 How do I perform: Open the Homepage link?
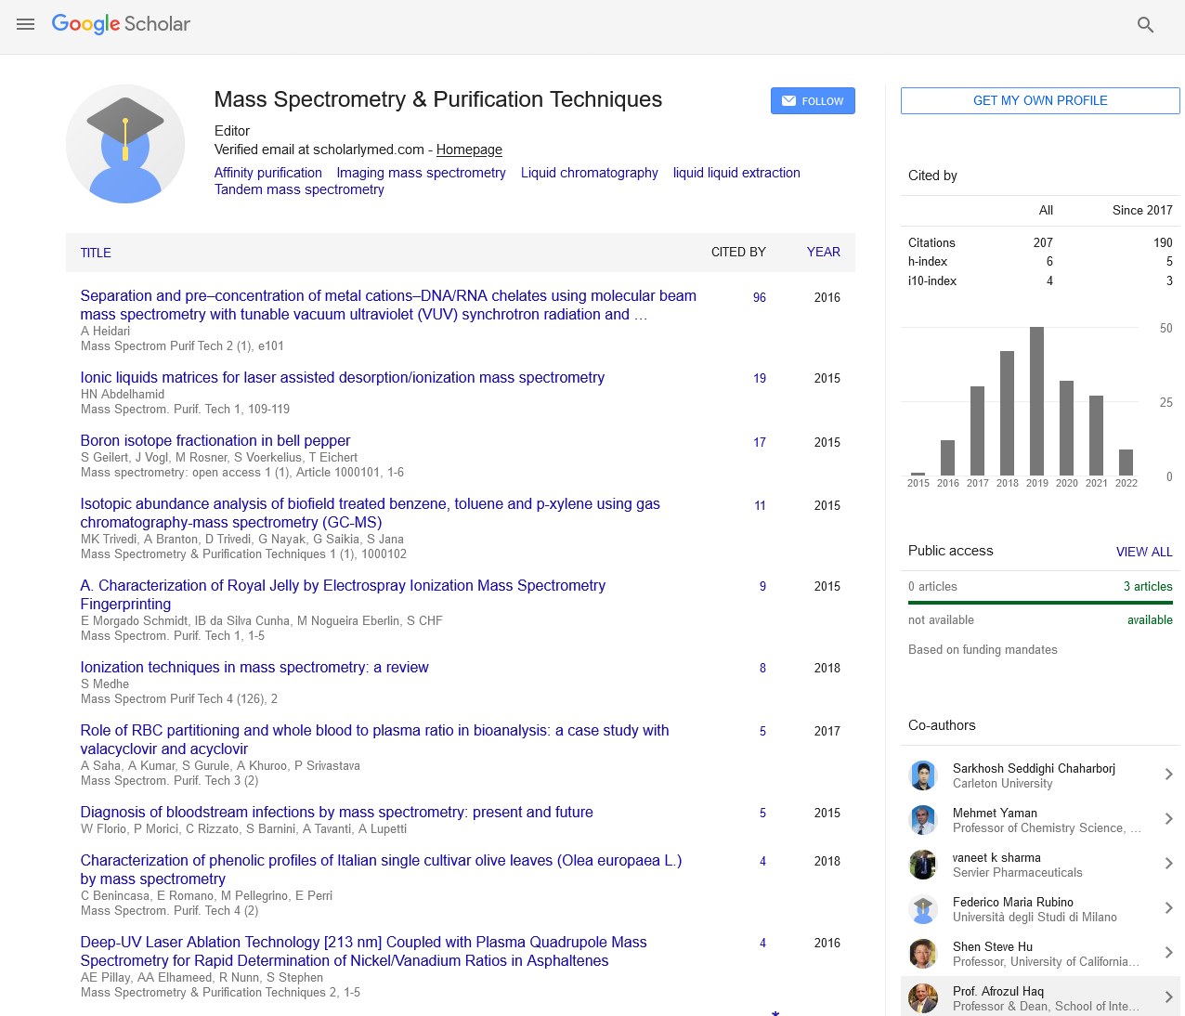[x=469, y=150]
